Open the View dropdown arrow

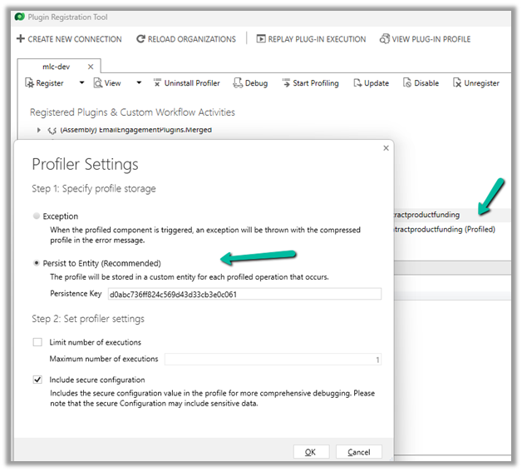pyautogui.click(x=139, y=83)
